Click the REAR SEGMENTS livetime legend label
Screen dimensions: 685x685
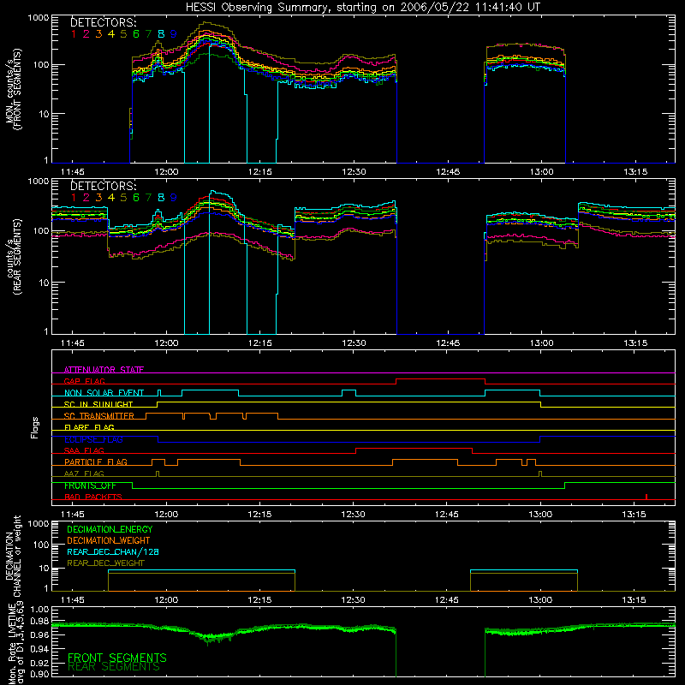pyautogui.click(x=114, y=667)
